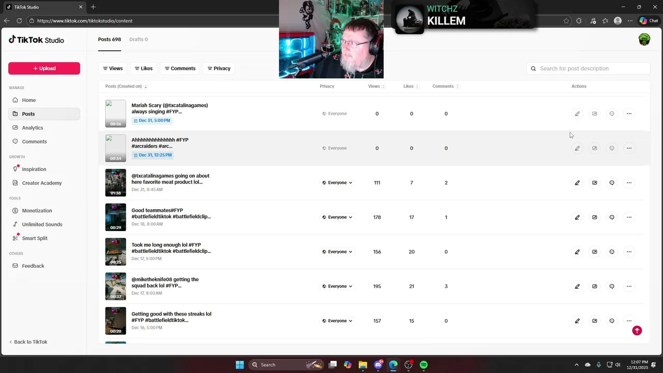This screenshot has width=663, height=373.
Task: Favorite this page with the star icon
Action: 566,21
